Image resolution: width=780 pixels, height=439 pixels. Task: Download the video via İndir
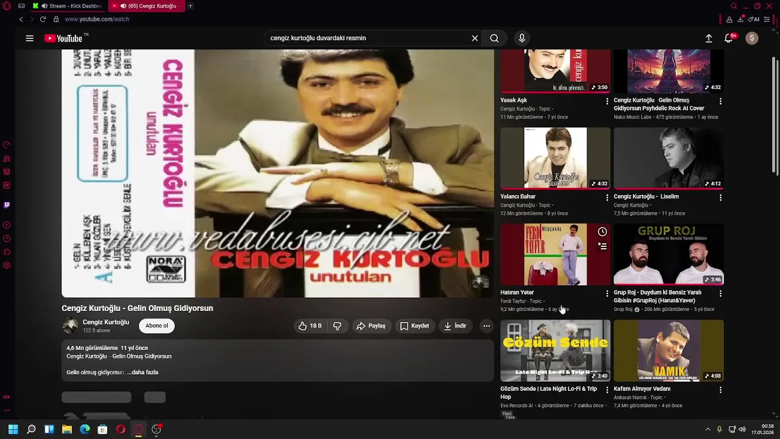click(455, 326)
